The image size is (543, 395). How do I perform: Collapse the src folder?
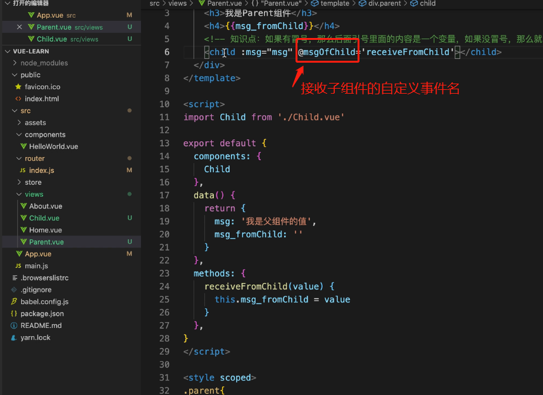[x=15, y=111]
